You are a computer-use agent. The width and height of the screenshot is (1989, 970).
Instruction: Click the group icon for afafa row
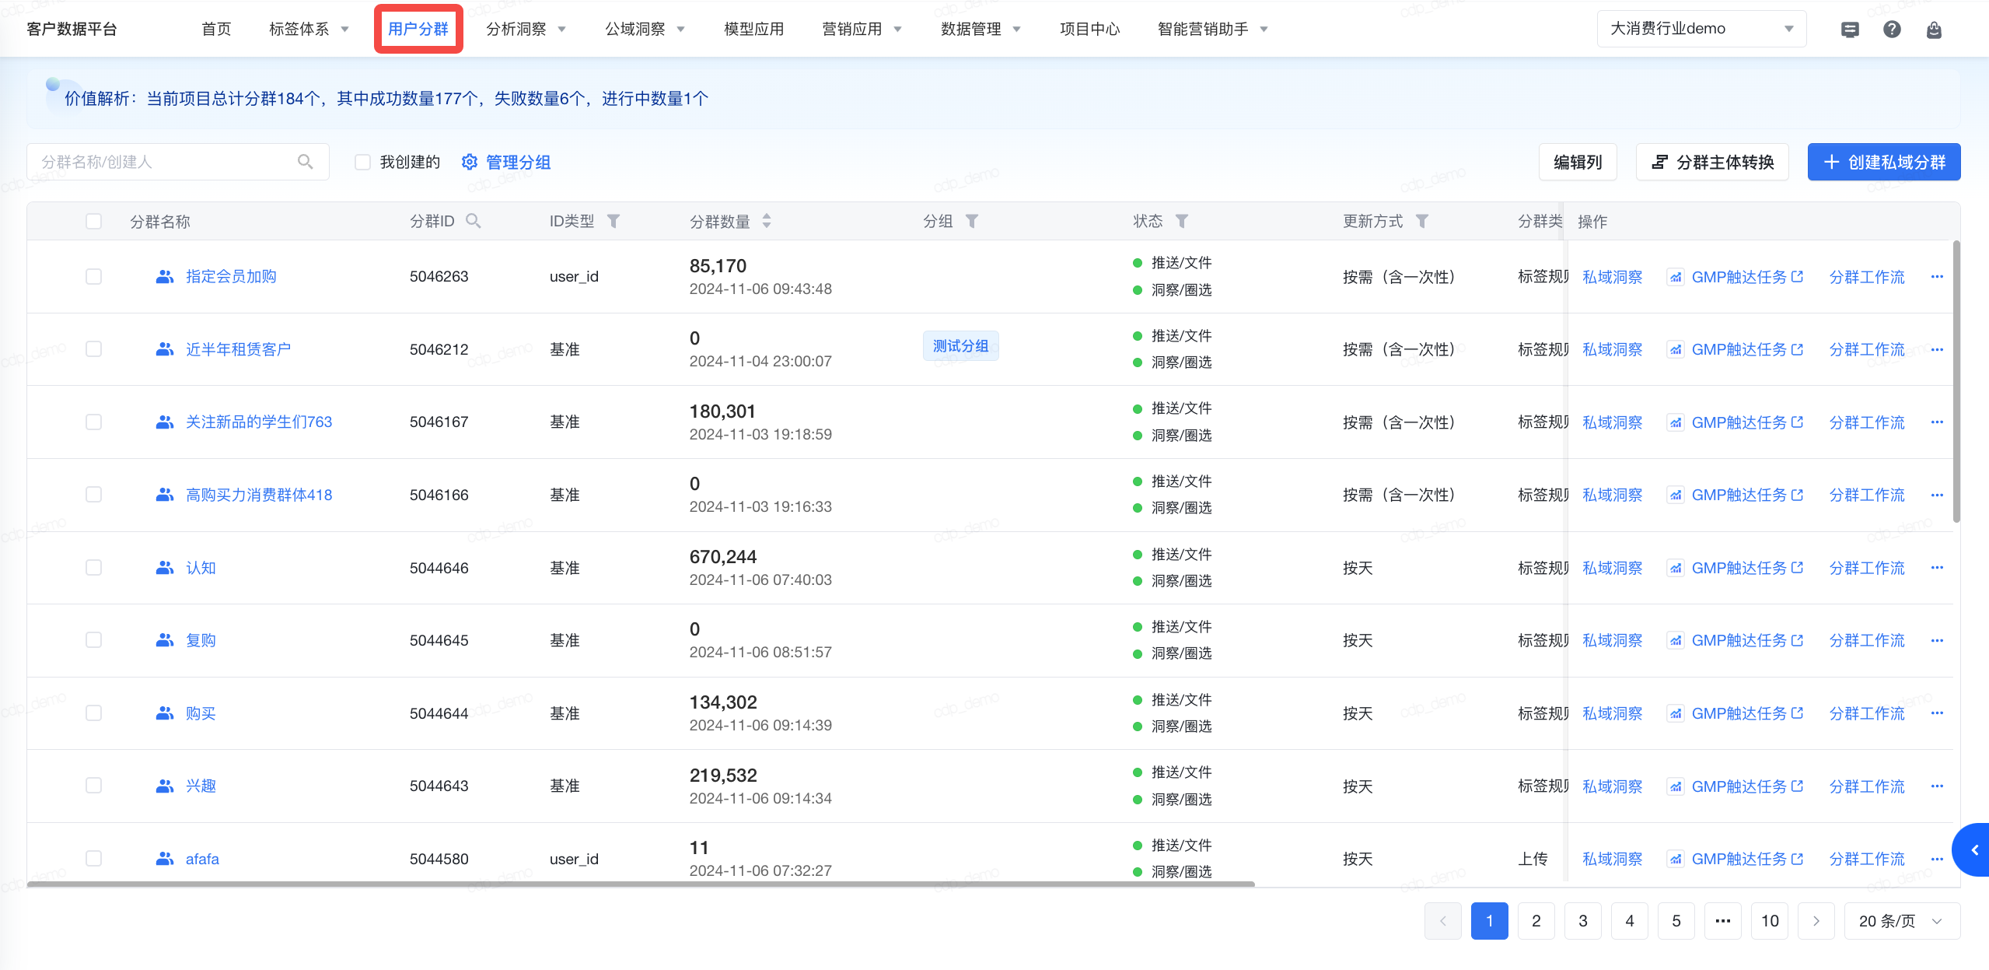click(165, 859)
